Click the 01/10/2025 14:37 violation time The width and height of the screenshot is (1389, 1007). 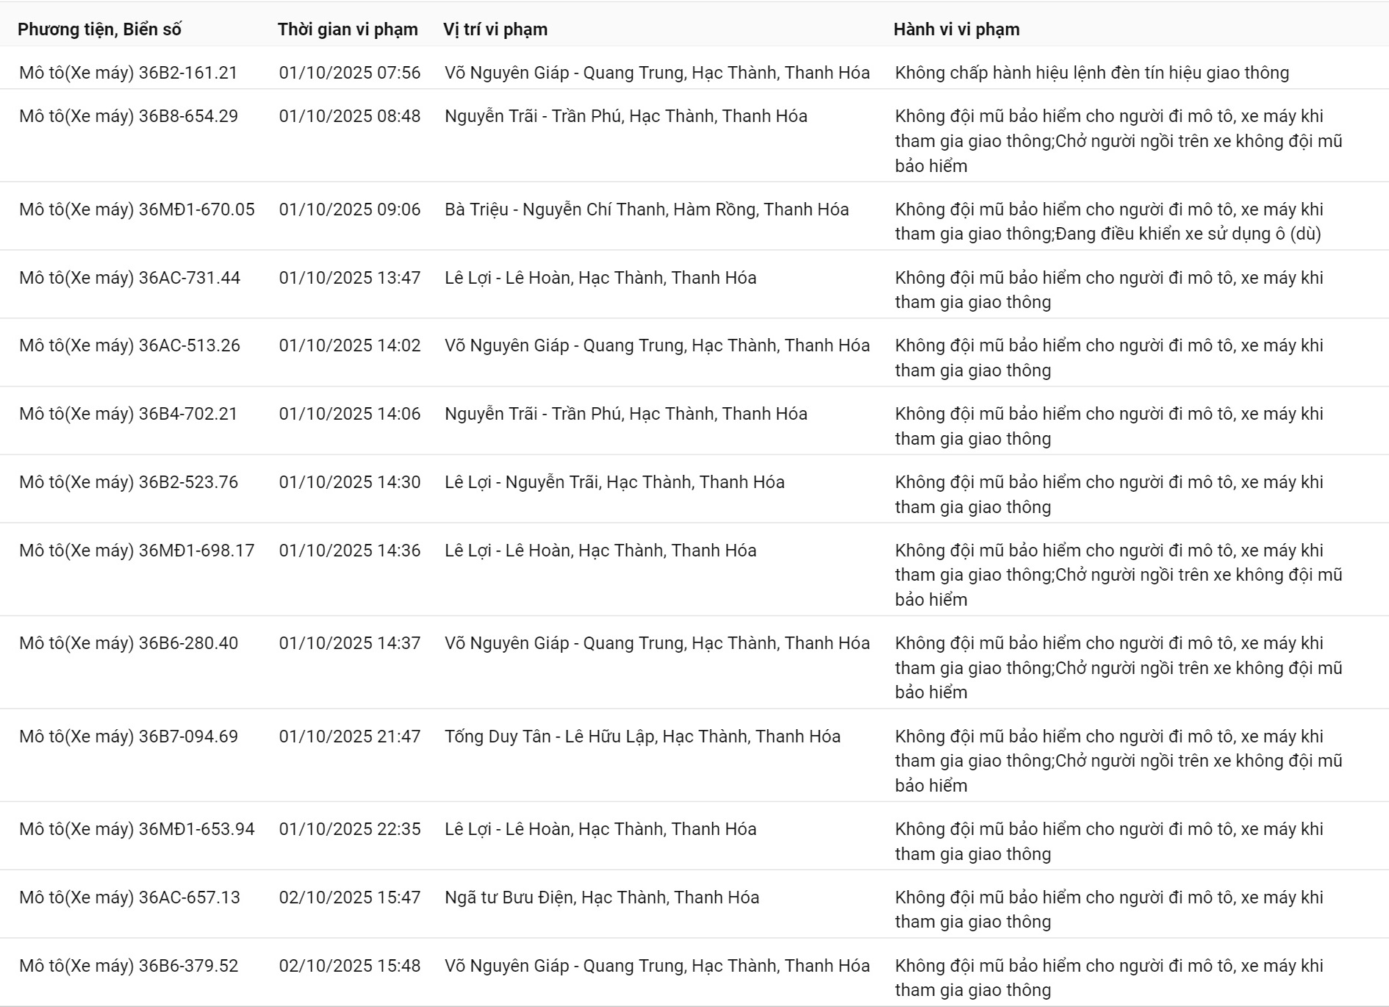[x=350, y=643]
